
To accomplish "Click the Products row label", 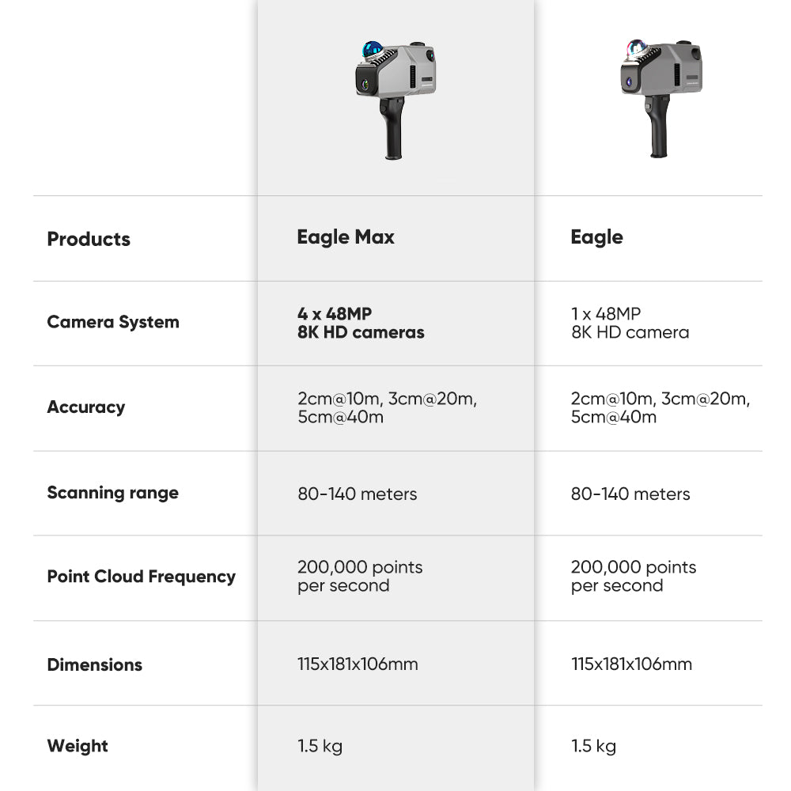I will (x=89, y=239).
